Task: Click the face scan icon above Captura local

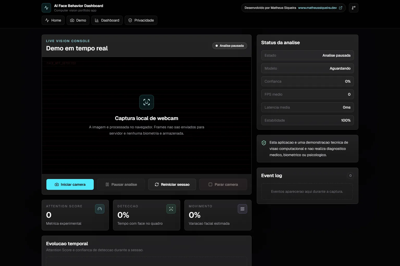Action: [x=147, y=102]
